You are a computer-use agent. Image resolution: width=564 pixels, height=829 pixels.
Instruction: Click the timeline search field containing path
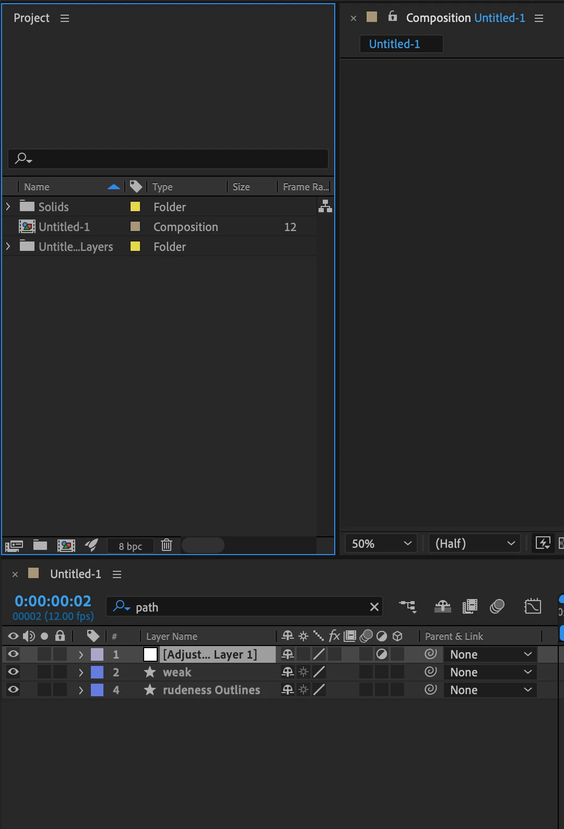pos(244,607)
